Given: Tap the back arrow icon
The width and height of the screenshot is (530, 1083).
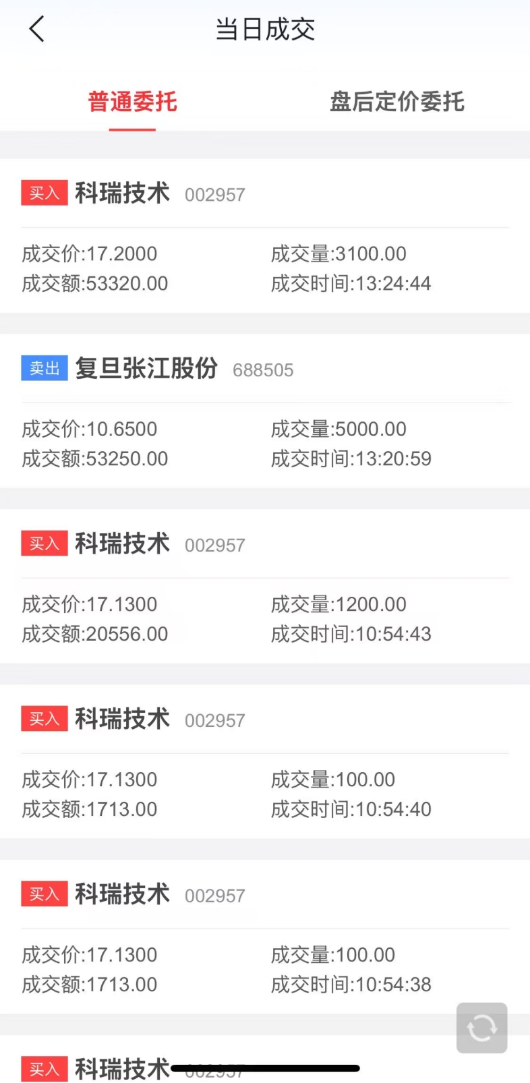Looking at the screenshot, I should pyautogui.click(x=37, y=29).
